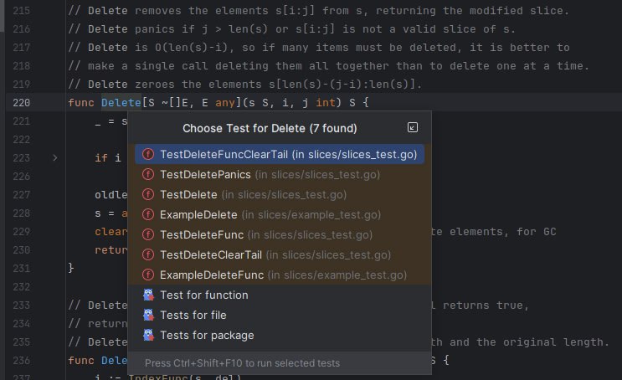This screenshot has height=380, width=622.
Task: Click gopher icon beside Tests for file
Action: click(148, 315)
